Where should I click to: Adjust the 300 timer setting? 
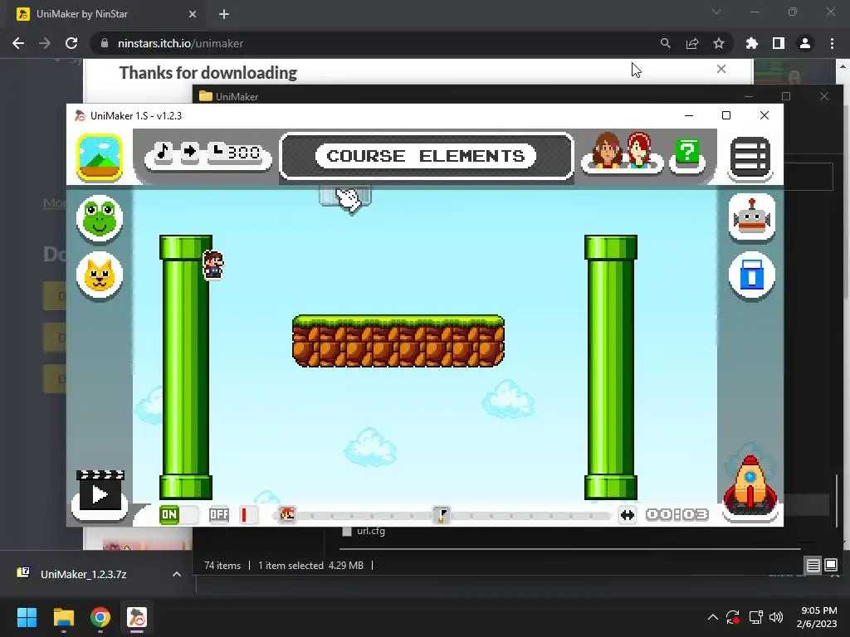pyautogui.click(x=237, y=153)
